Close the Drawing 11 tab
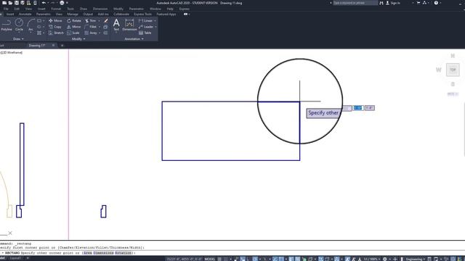This screenshot has height=261, width=465. click(x=53, y=46)
